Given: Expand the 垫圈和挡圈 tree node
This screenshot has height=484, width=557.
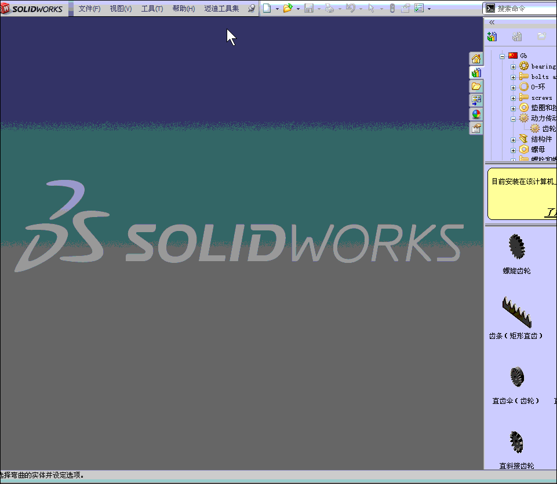Looking at the screenshot, I should pos(513,109).
